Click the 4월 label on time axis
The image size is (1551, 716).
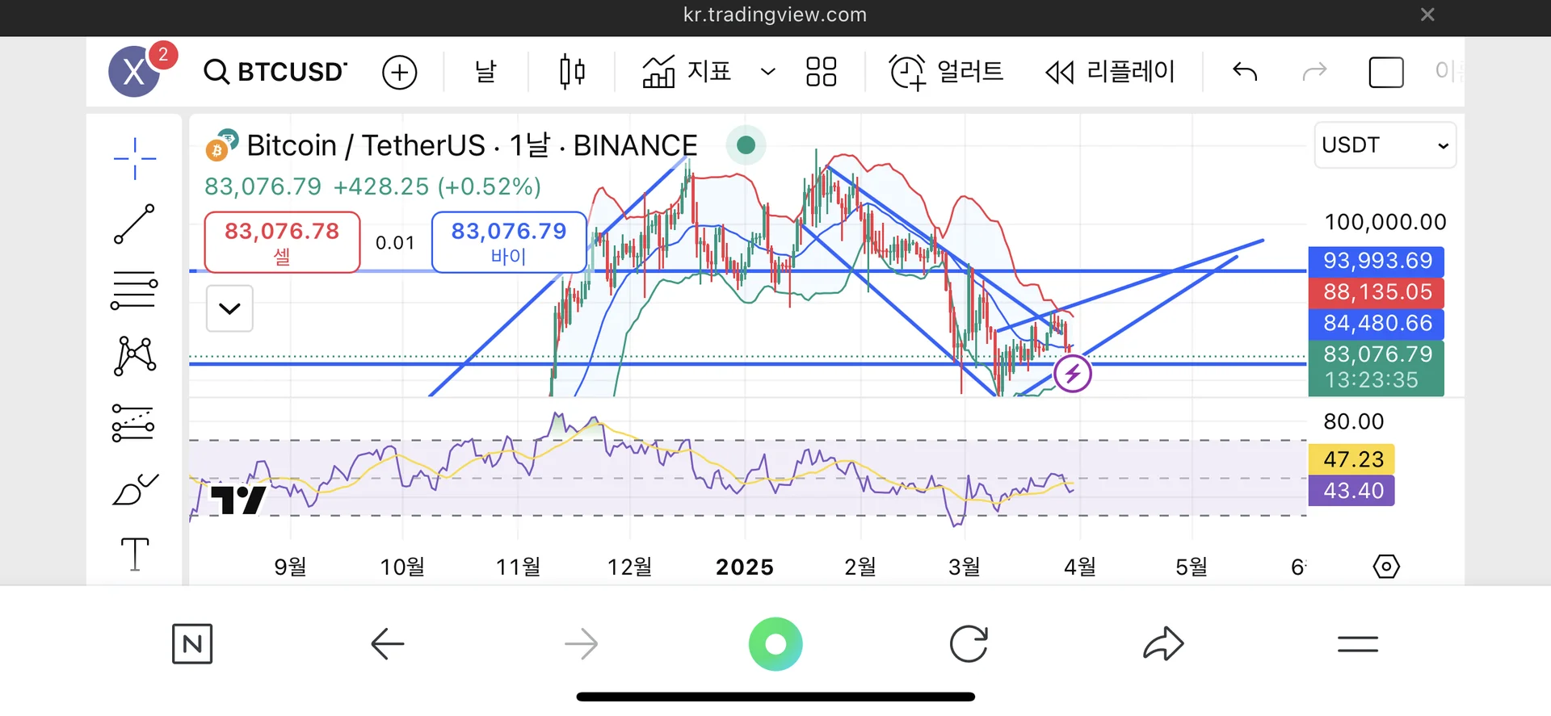(1079, 567)
